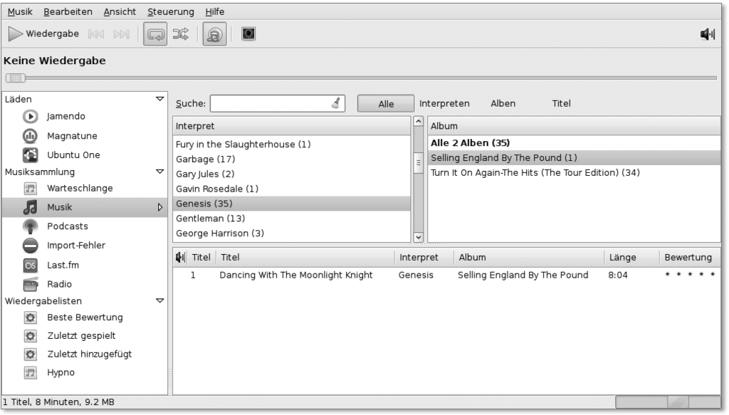Select the Magnatune store icon
729x415 pixels.
(31, 136)
